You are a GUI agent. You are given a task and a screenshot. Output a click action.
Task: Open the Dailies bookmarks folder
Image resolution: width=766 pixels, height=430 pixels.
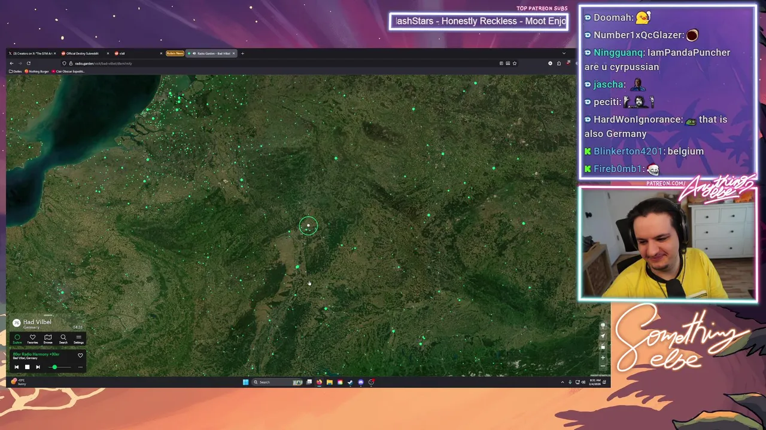coord(16,71)
